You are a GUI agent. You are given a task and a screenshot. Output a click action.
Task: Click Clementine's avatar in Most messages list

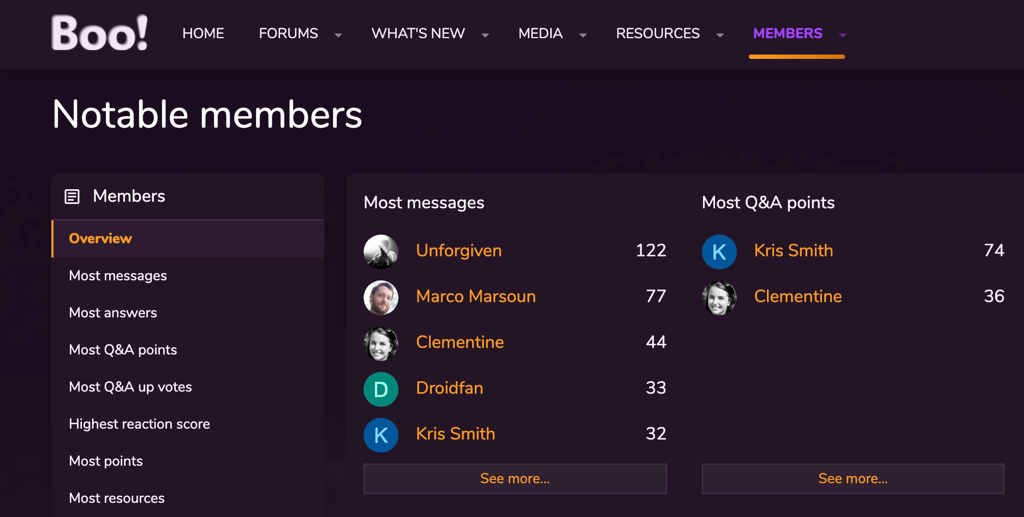tap(381, 343)
